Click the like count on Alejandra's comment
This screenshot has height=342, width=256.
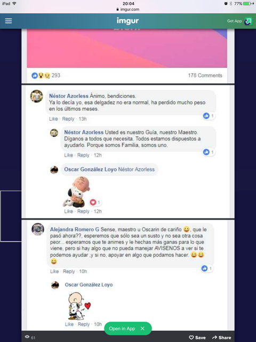[x=207, y=268]
